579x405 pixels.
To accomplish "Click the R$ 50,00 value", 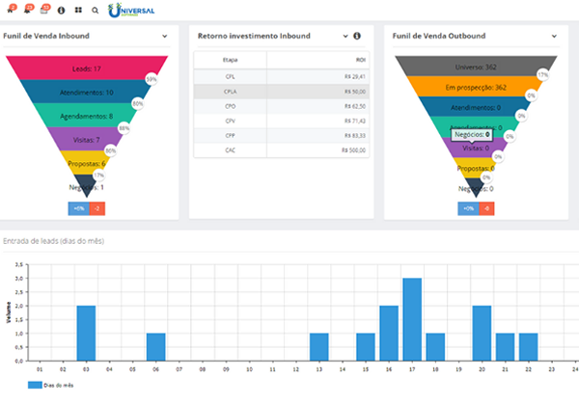I will (x=355, y=92).
